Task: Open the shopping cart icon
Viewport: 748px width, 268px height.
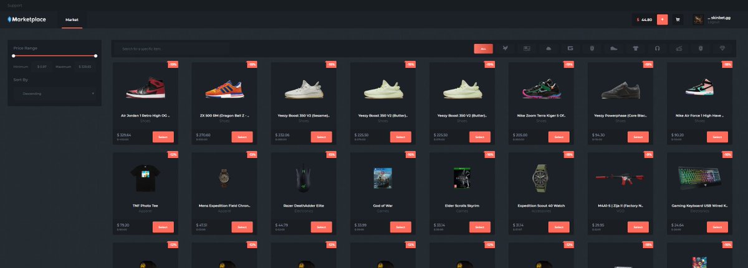Action: coord(679,19)
